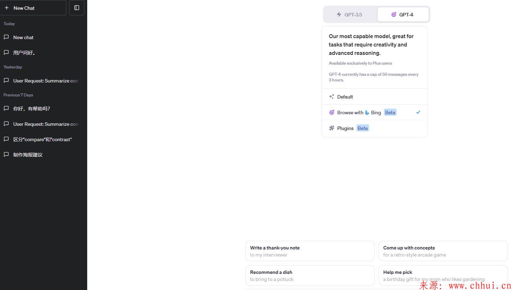Click the lightning bolt icon on GPT-3.5
The image size is (512, 290).
point(339,14)
